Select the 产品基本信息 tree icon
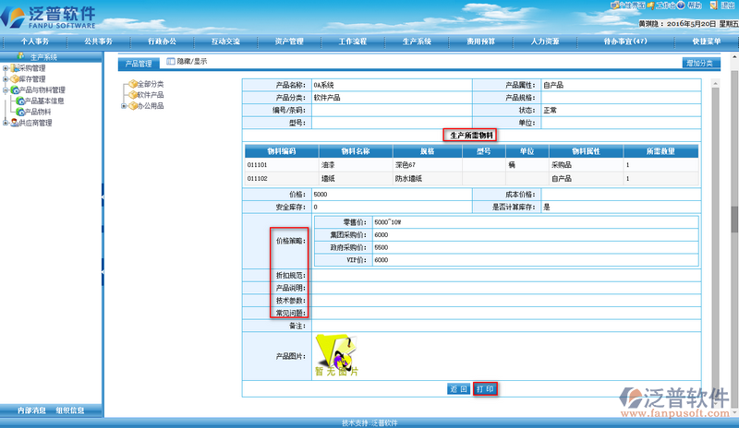Image resolution: width=739 pixels, height=428 pixels. [x=18, y=101]
